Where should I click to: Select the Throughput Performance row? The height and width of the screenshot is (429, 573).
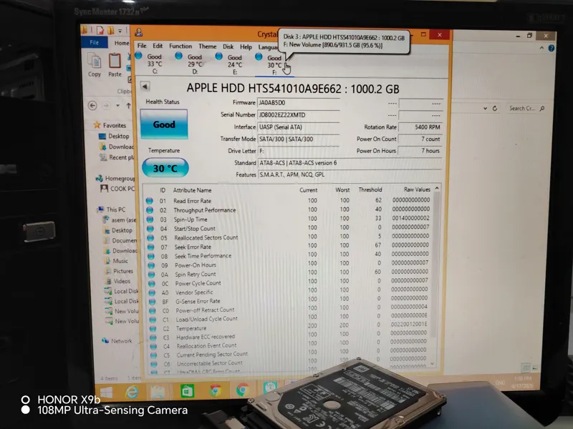[x=289, y=209]
